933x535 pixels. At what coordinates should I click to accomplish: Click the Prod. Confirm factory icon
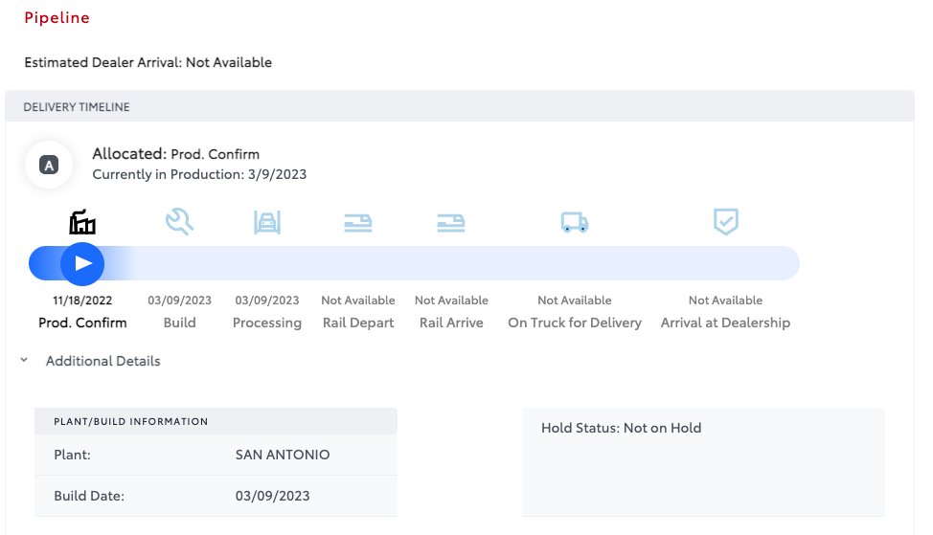(x=82, y=223)
